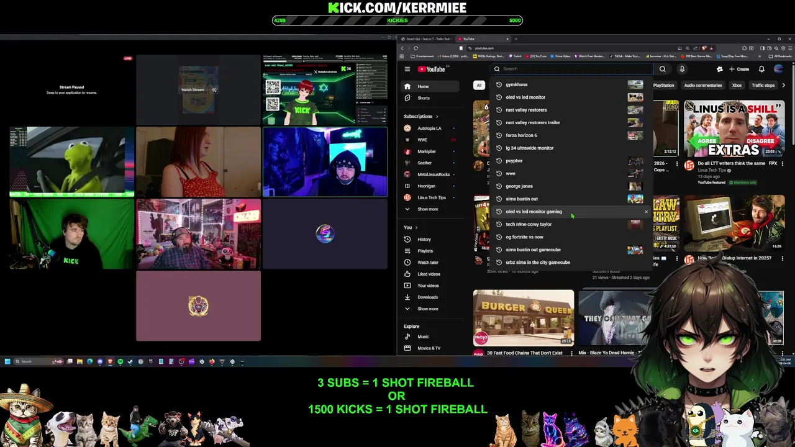
Task: Open 'LINUS IS A SHILL' video thumbnail
Action: click(734, 129)
